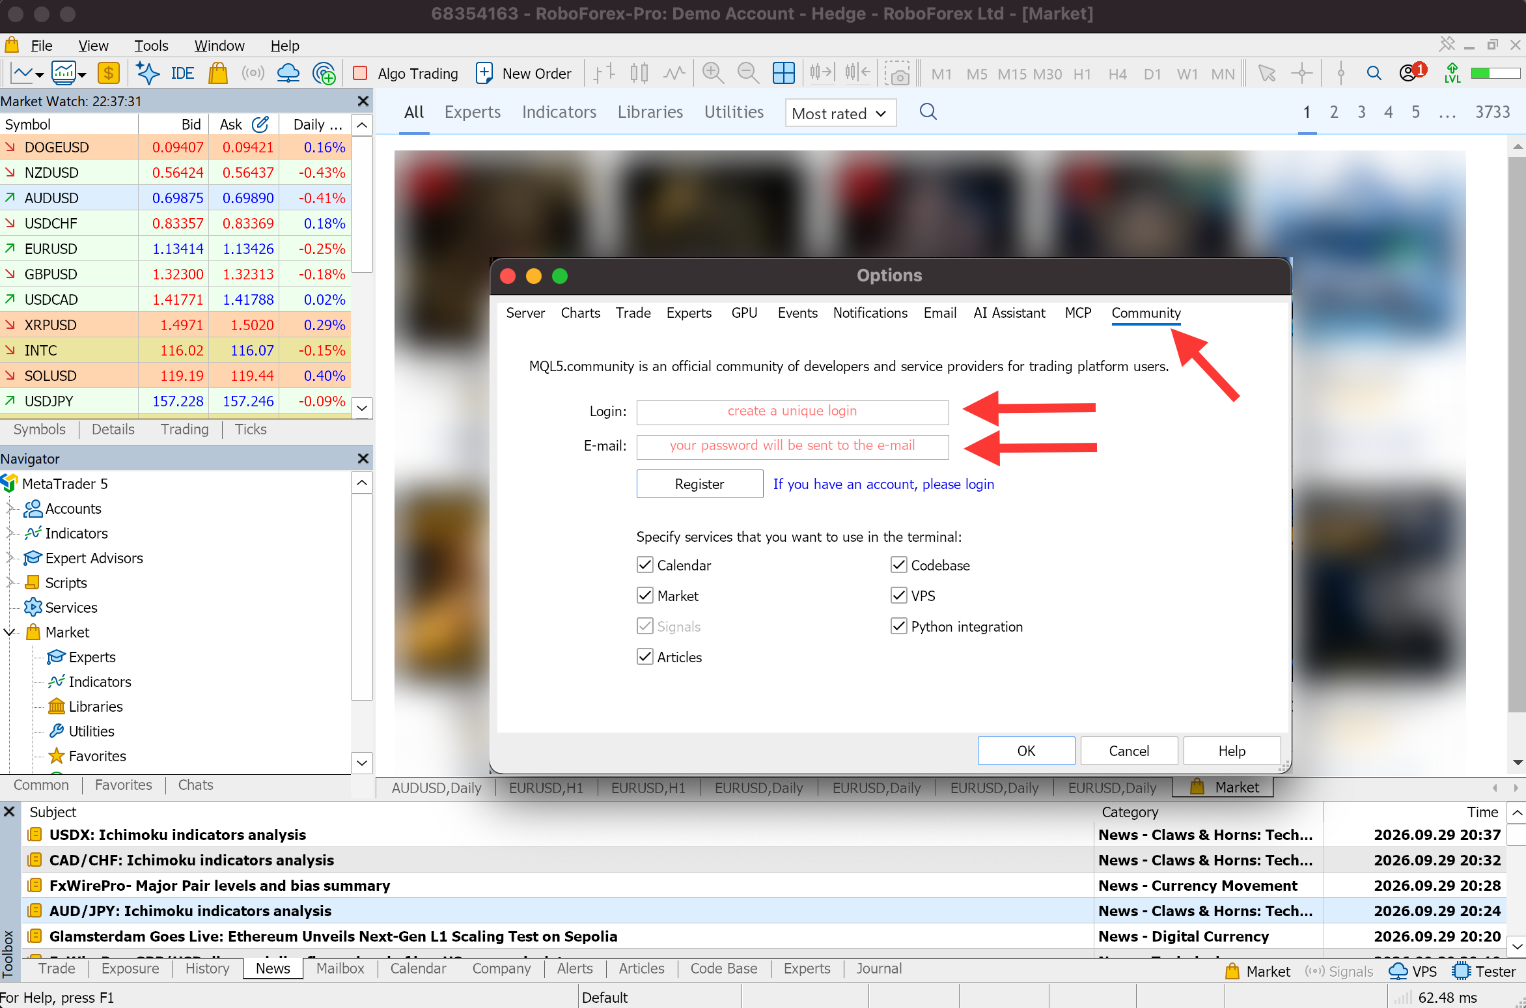The height and width of the screenshot is (1008, 1526).
Task: Click the zoom out magnifier icon
Action: tap(748, 74)
